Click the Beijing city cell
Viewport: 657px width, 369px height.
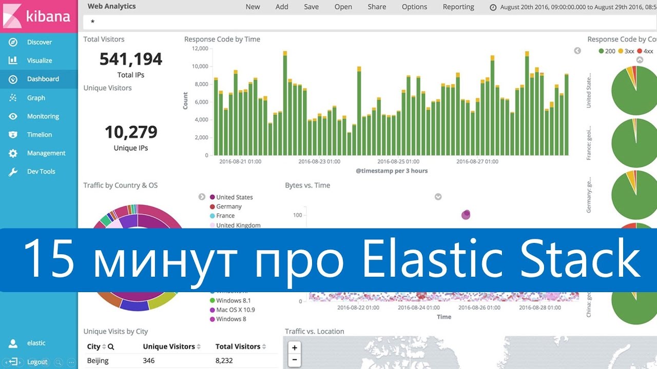(98, 360)
